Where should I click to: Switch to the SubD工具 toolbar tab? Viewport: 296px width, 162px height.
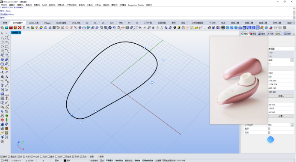coord(34,23)
